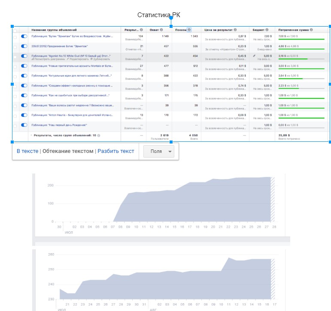Viewport: 331px width, 311px height.
Task: Open info tooltip for Цена за результат
Action: coord(235,30)
